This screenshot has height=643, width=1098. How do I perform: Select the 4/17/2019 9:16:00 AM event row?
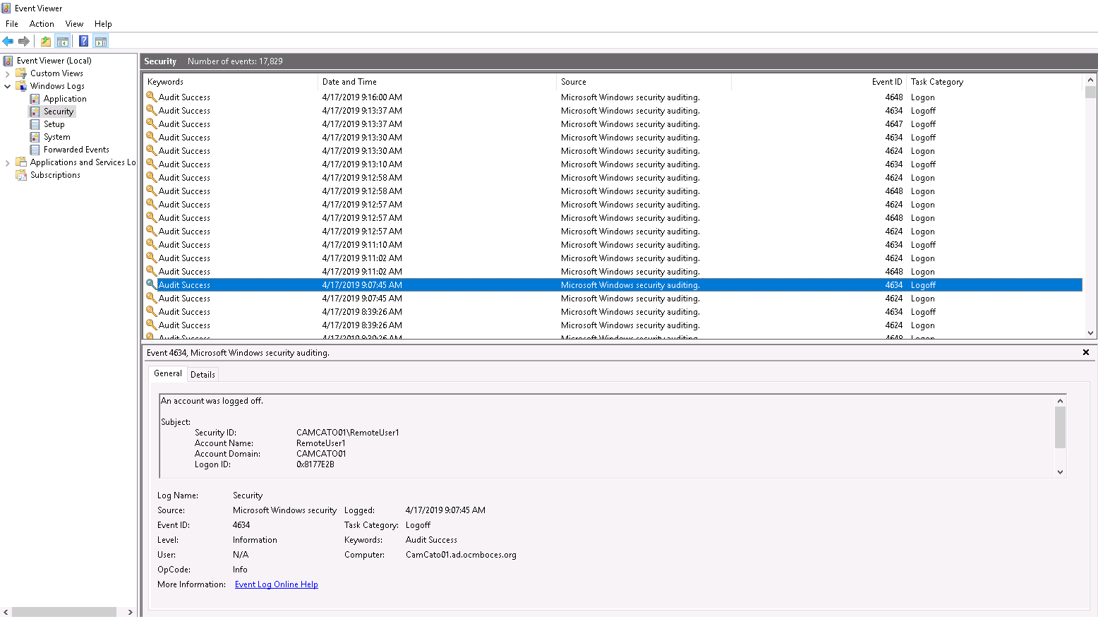613,97
